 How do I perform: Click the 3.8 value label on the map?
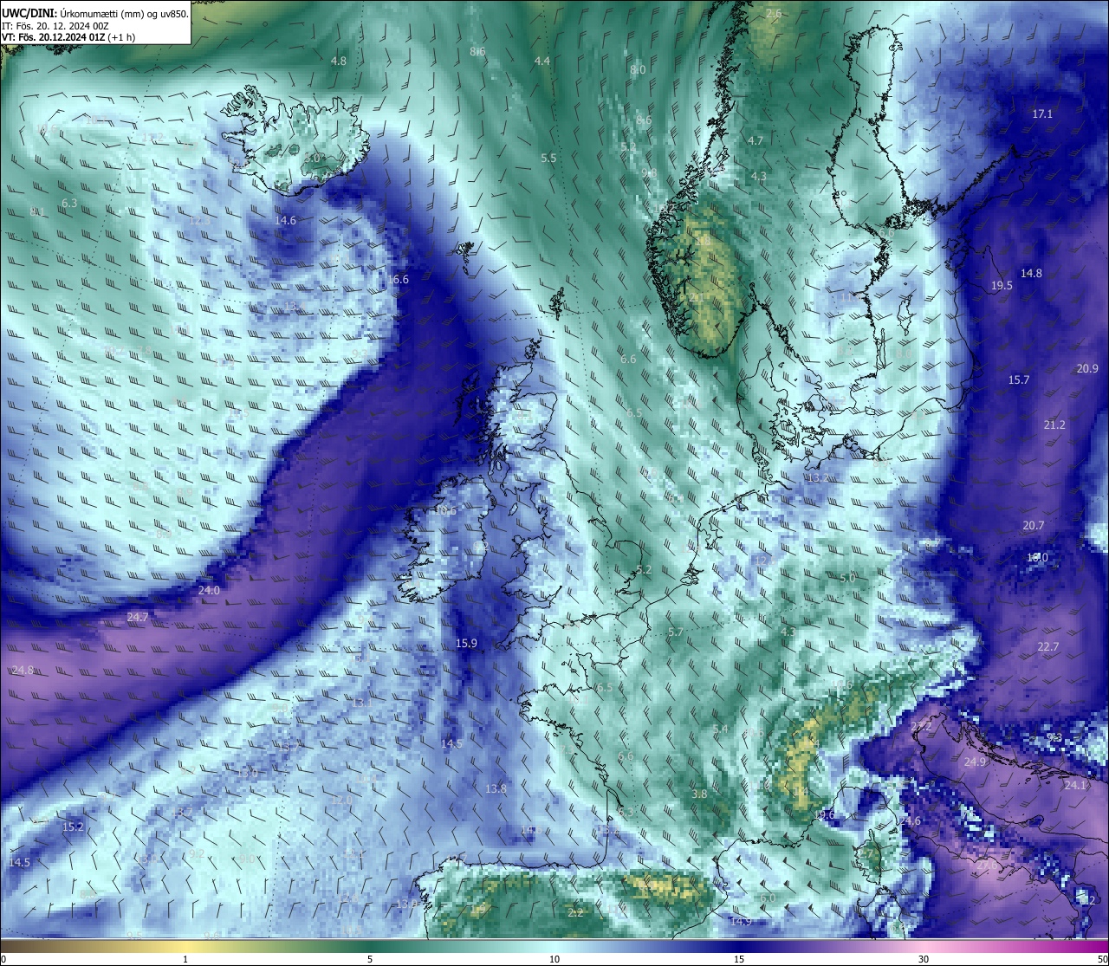[700, 794]
